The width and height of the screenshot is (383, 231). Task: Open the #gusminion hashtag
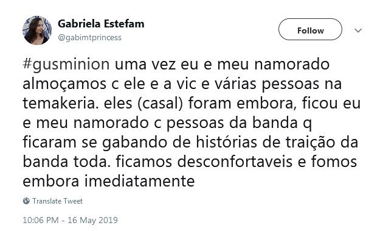[66, 65]
